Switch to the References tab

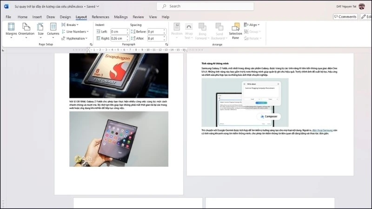pos(100,17)
